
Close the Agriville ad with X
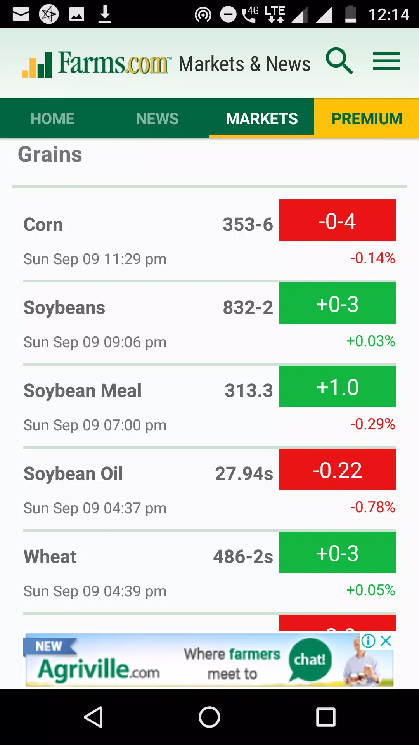pos(386,641)
